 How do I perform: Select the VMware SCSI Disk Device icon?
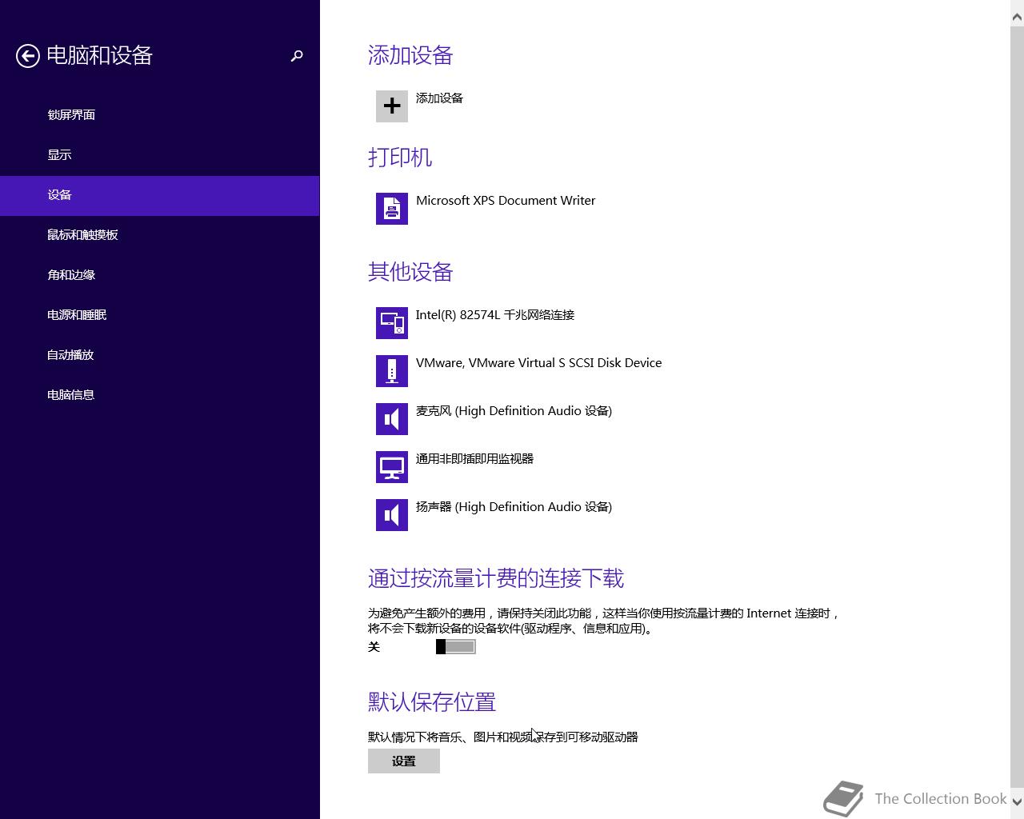click(x=392, y=370)
